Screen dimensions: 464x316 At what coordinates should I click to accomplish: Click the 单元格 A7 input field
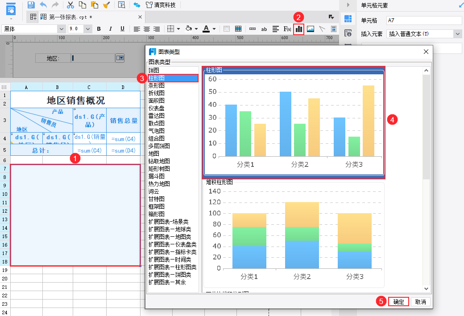pyautogui.click(x=424, y=20)
